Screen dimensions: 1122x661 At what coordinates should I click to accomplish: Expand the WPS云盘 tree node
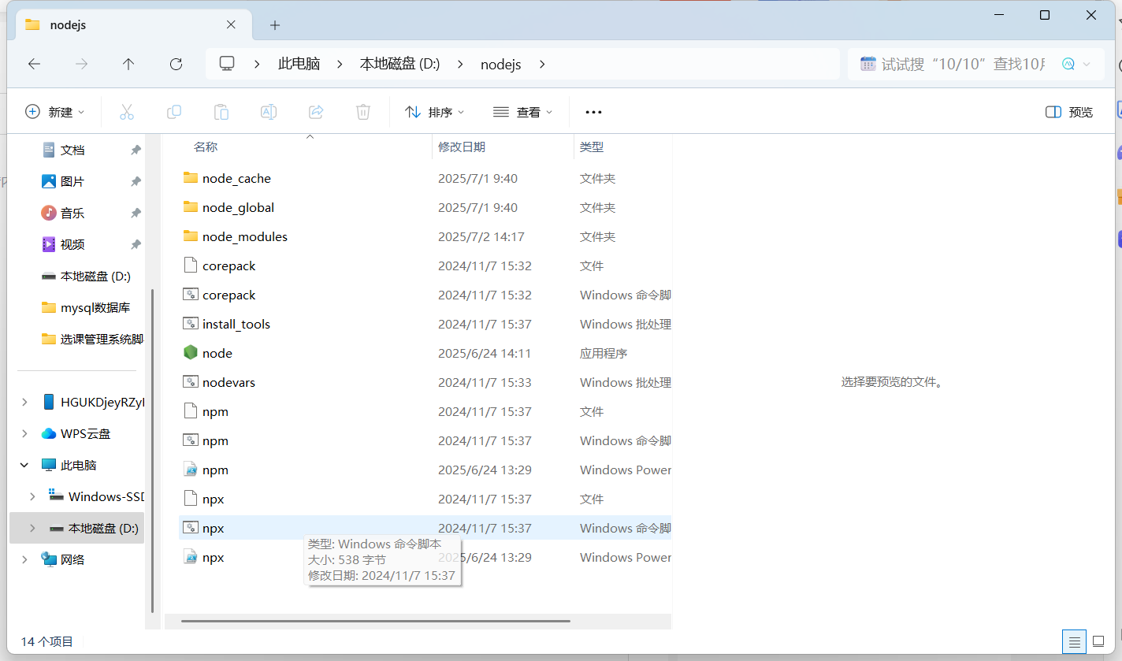coord(24,433)
